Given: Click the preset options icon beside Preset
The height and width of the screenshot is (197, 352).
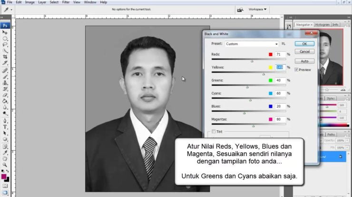Looking at the screenshot, I should pyautogui.click(x=284, y=44).
